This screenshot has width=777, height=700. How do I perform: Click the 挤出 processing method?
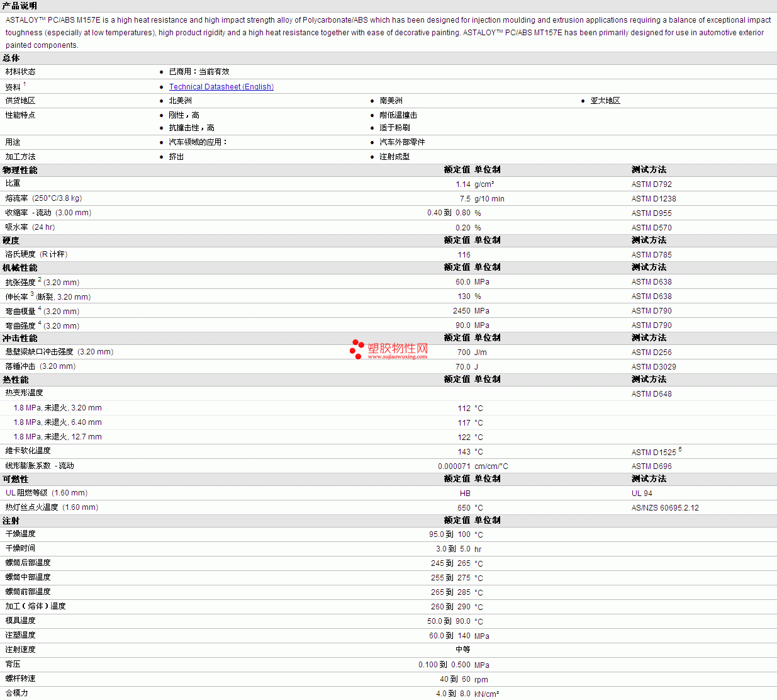176,157
